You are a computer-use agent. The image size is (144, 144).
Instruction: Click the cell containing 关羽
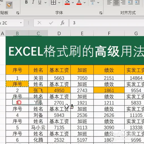[x=38, y=78]
